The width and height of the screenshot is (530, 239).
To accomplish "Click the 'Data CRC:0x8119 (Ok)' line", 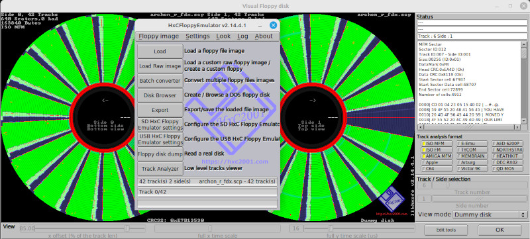I will tap(441, 75).
